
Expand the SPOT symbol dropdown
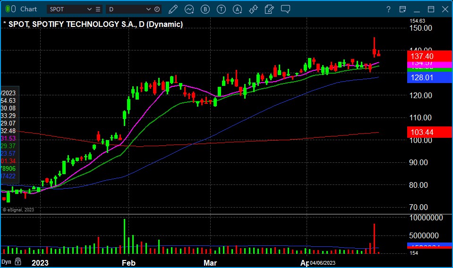coord(89,9)
